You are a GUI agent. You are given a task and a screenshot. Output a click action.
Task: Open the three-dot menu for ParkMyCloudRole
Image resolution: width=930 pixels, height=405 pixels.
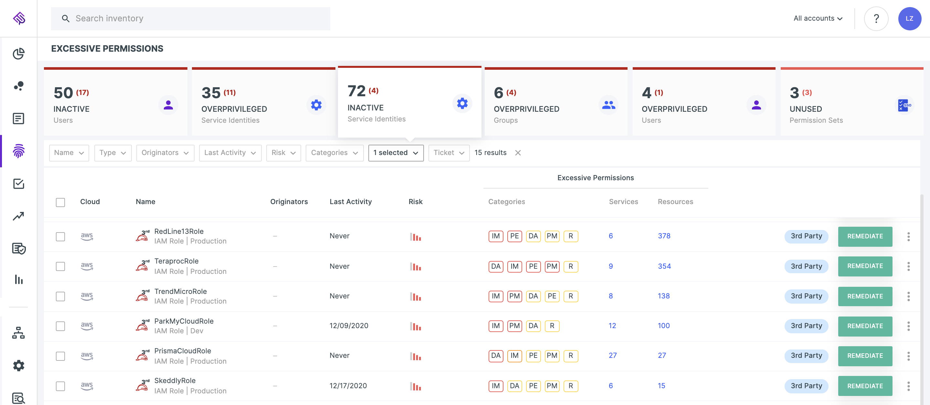pyautogui.click(x=908, y=326)
